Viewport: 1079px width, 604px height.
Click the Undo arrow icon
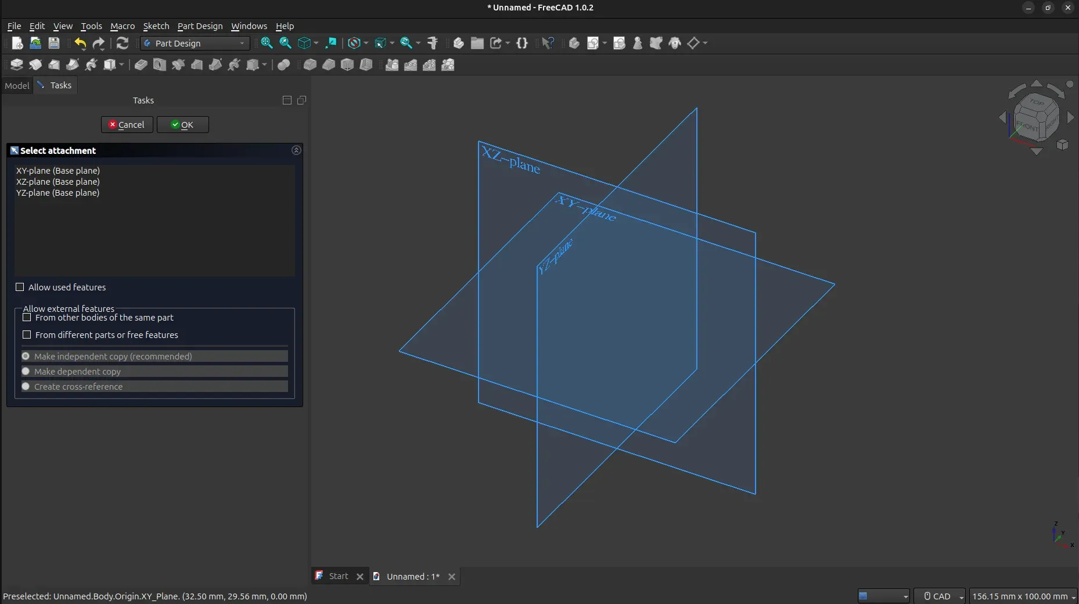(80, 43)
